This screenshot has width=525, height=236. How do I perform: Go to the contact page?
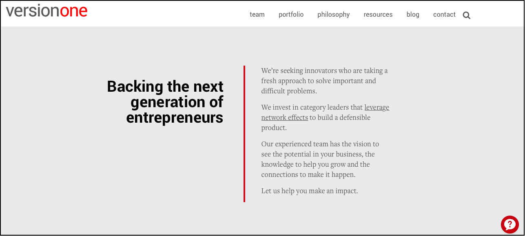[444, 14]
